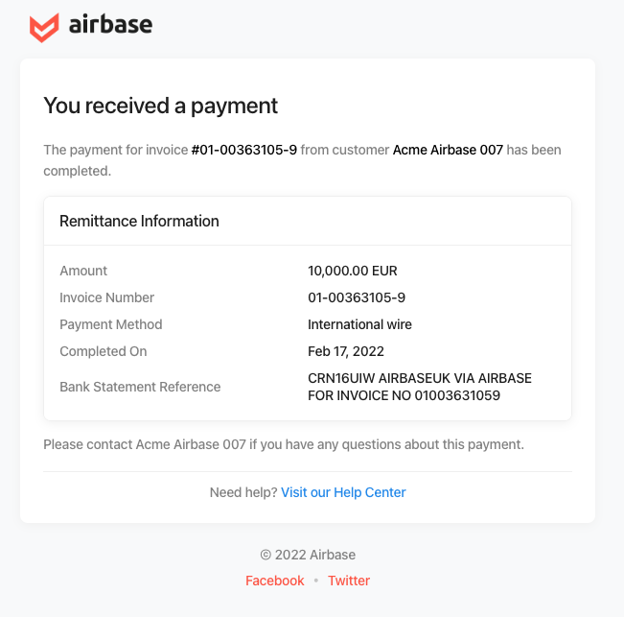Select invoice number #01-00363105-9 in message
The image size is (624, 617).
244,150
